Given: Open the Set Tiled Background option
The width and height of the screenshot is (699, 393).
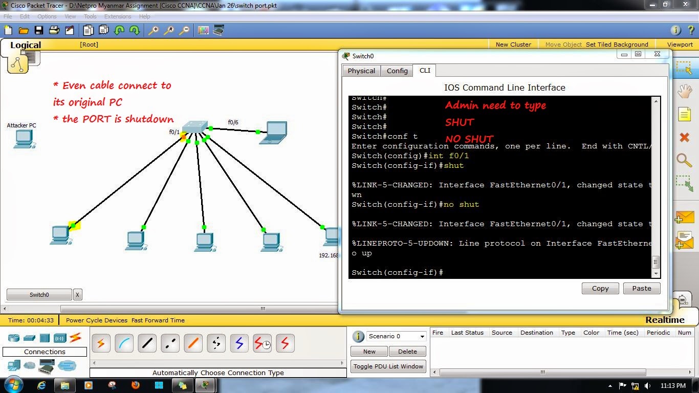Looking at the screenshot, I should click(x=617, y=44).
